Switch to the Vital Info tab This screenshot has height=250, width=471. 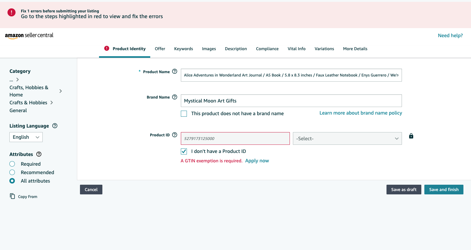pyautogui.click(x=297, y=49)
